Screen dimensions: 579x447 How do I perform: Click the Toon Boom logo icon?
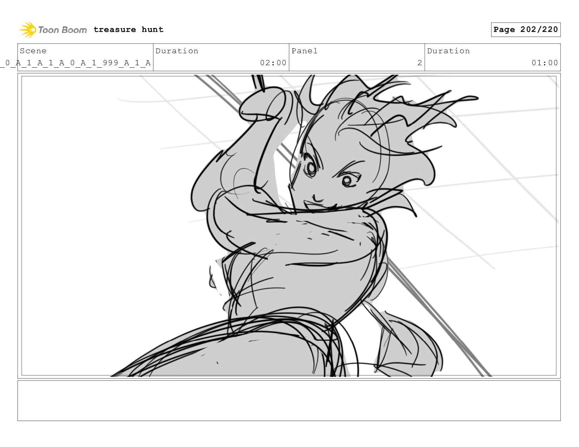(x=28, y=30)
